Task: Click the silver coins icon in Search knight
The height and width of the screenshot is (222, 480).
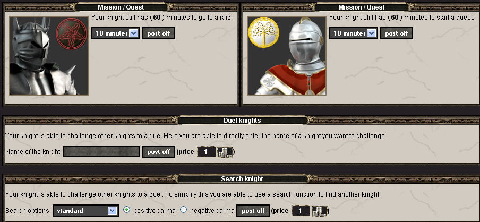Action: 319,211
